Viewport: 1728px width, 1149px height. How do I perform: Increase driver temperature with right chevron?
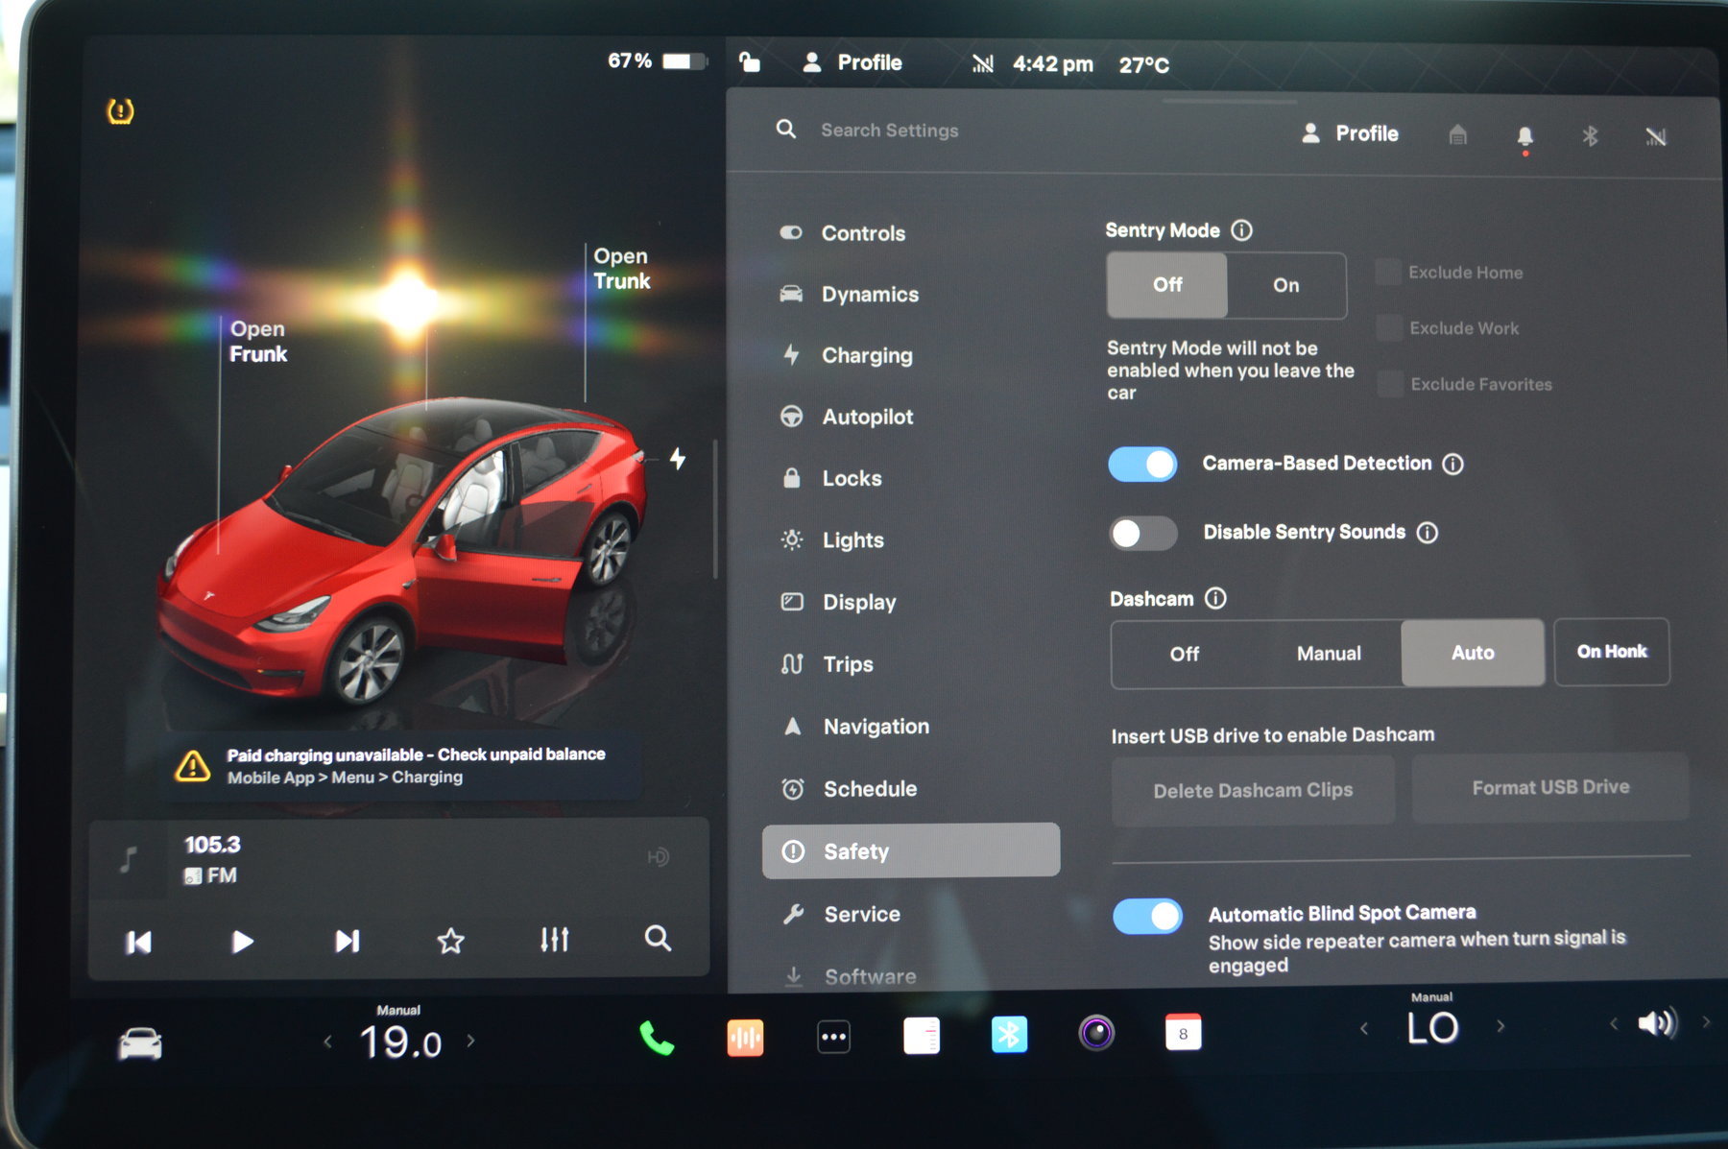[x=471, y=1041]
